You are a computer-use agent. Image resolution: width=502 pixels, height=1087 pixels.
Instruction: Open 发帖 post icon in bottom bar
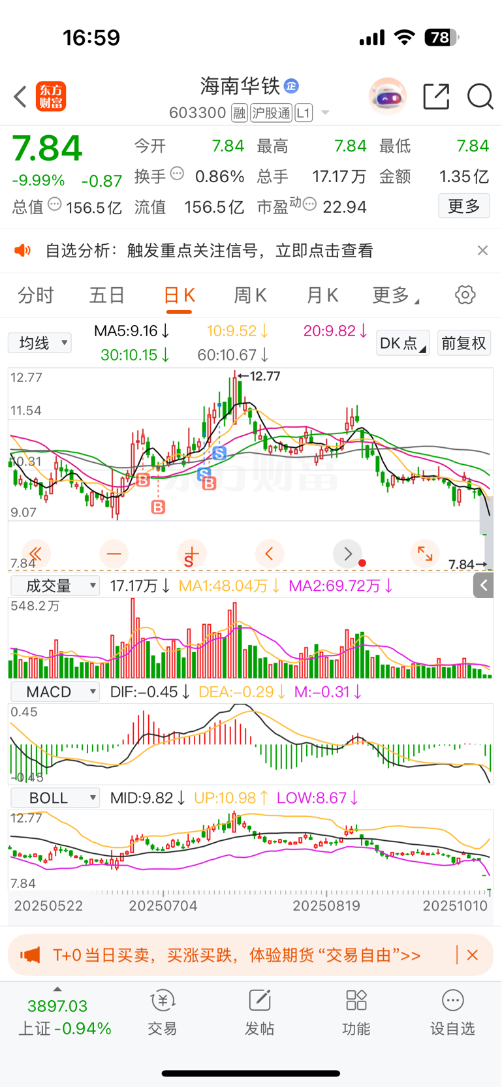[x=259, y=1000]
